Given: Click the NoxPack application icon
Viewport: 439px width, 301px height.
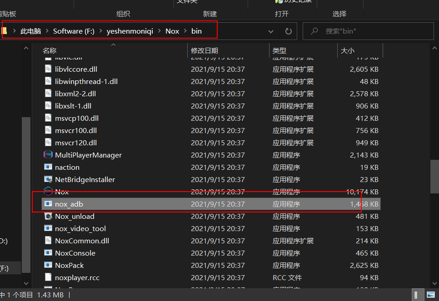Looking at the screenshot, I should click(48, 265).
